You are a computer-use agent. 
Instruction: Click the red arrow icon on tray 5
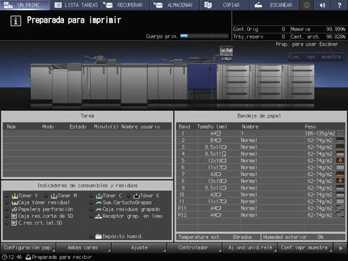341,160
